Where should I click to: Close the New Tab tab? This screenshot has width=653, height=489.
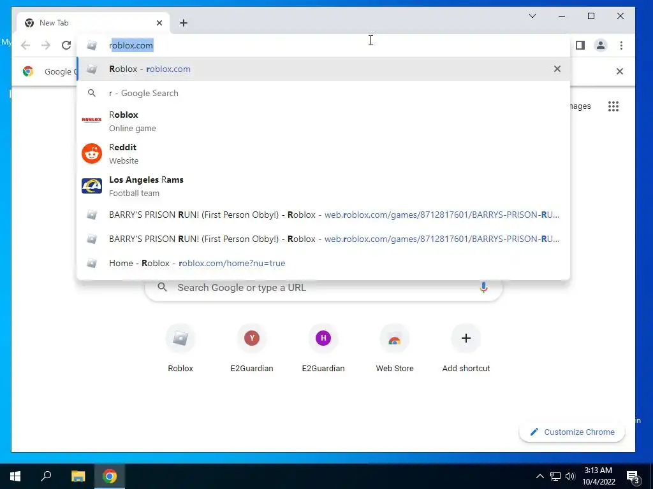(x=159, y=23)
